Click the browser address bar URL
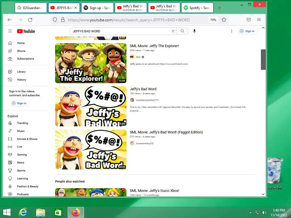The height and width of the screenshot is (218, 291). tap(129, 20)
